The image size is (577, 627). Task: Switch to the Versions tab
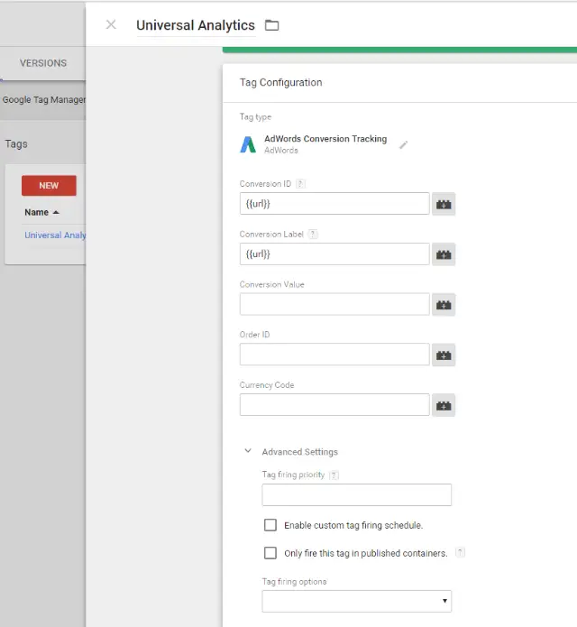pyautogui.click(x=43, y=63)
